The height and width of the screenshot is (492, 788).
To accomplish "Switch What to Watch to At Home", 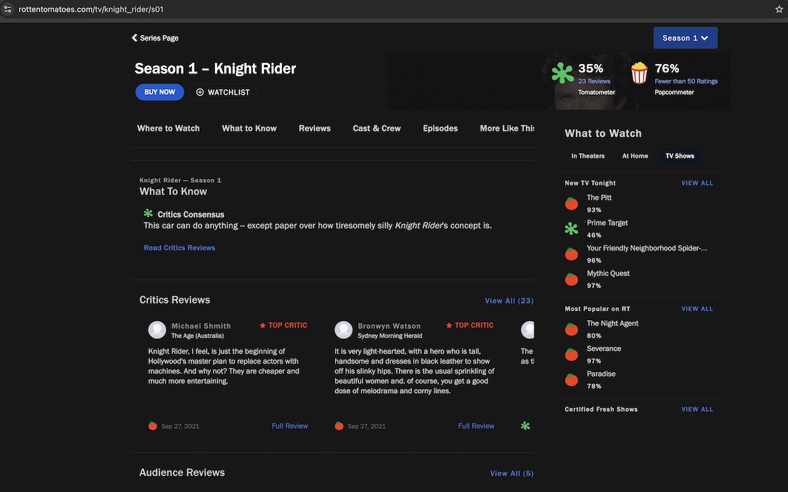I will [x=635, y=156].
